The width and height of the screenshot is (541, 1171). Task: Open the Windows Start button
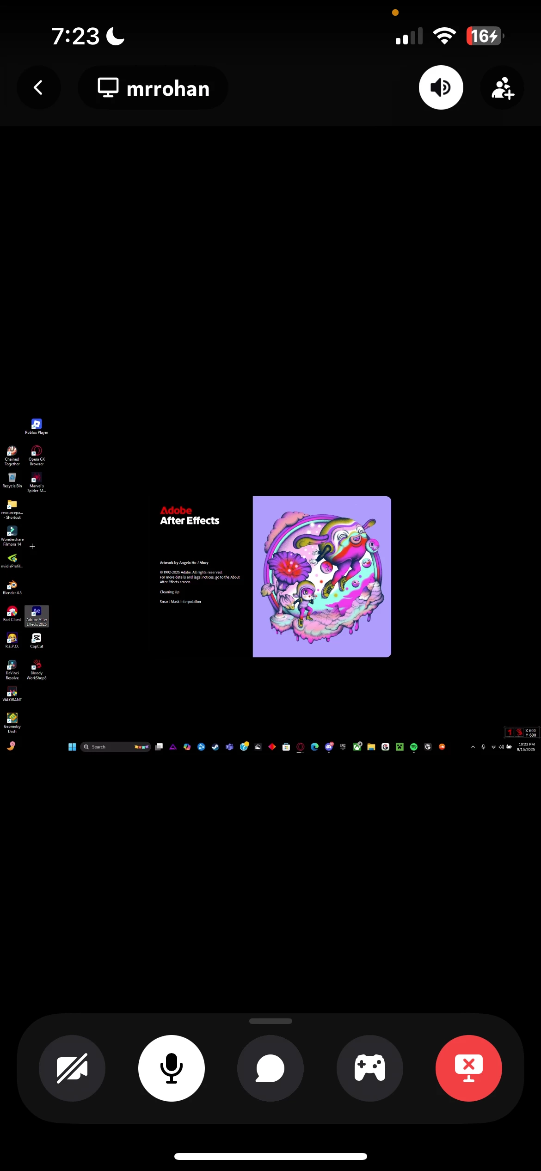coord(72,747)
